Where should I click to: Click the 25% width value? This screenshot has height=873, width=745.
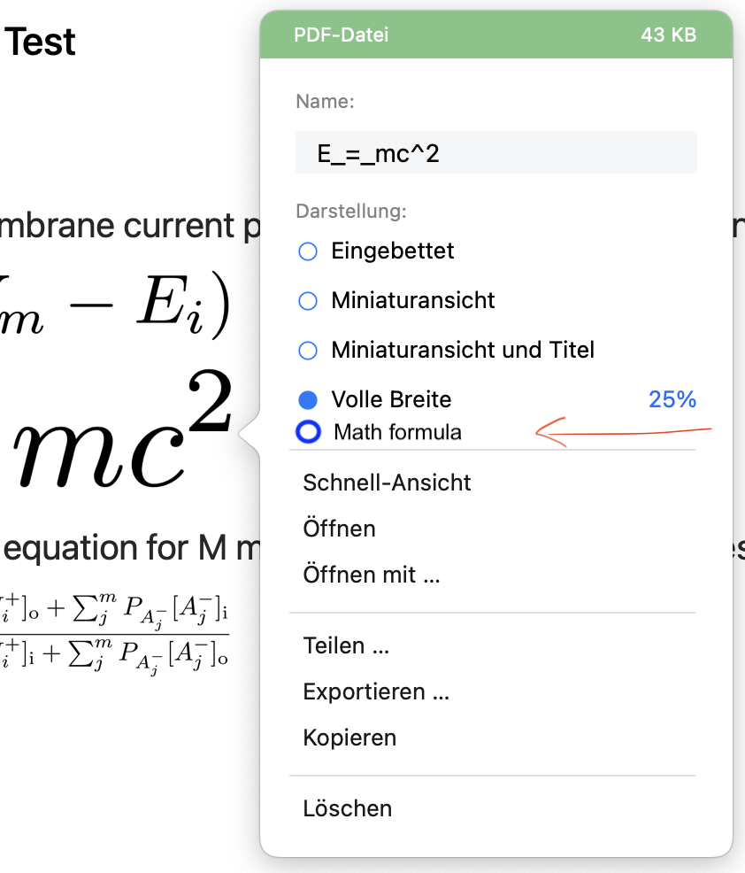point(672,399)
